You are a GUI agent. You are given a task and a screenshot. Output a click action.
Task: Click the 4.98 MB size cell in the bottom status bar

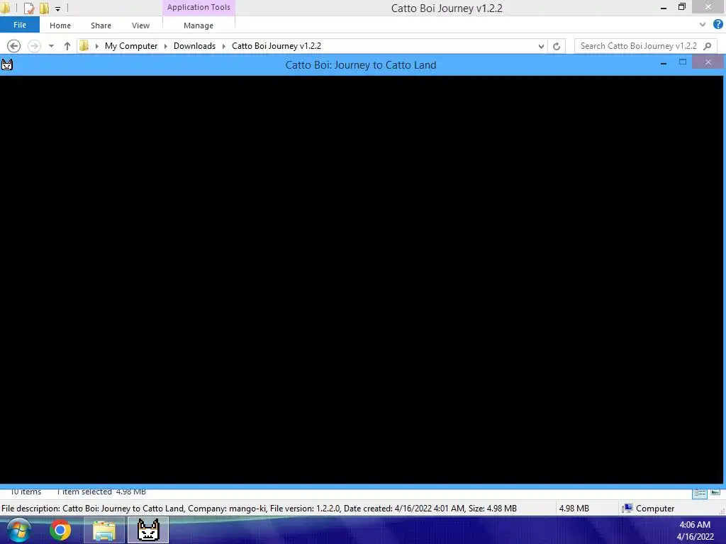(x=574, y=509)
